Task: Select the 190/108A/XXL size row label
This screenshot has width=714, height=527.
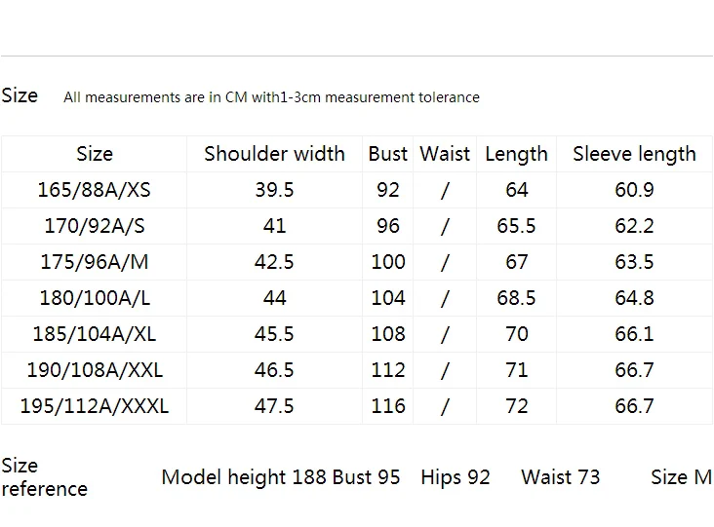Action: pos(95,369)
